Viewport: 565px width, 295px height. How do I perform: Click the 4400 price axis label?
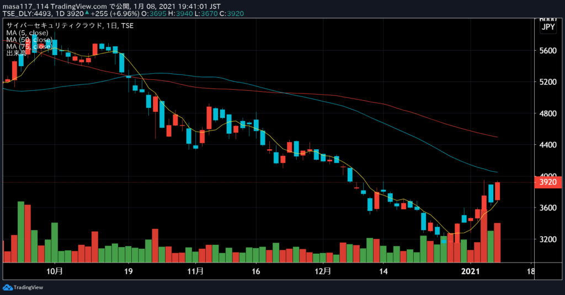[x=548, y=145]
